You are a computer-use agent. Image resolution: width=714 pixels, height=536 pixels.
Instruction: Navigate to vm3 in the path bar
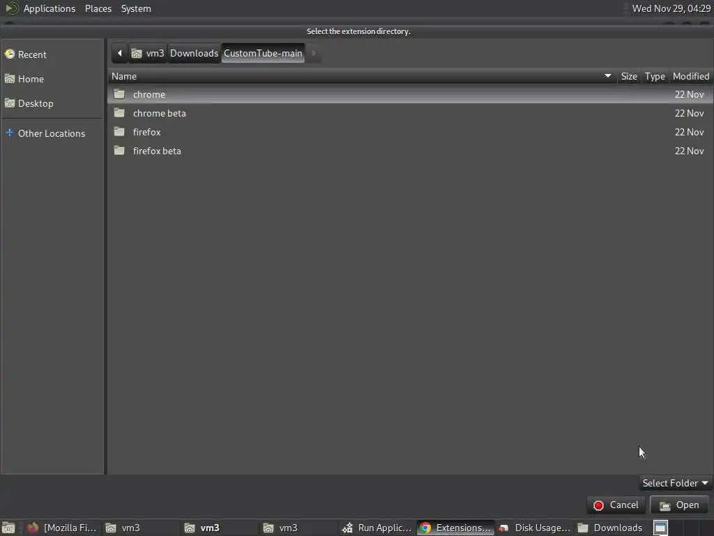[x=148, y=53]
